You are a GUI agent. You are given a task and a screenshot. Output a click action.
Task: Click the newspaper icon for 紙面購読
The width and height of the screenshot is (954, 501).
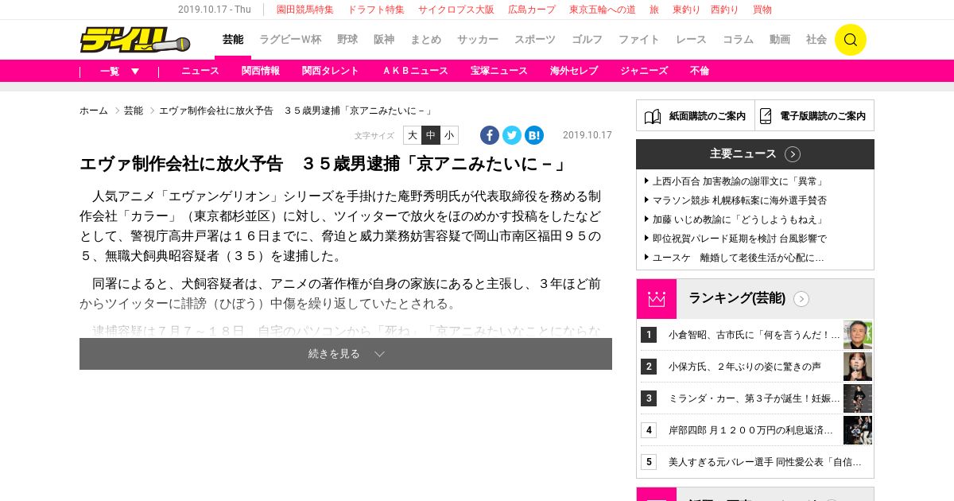[653, 116]
